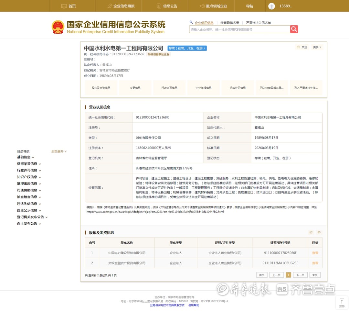
Task: Jump to 列入经营异常名录 tab
Action: coord(272,88)
